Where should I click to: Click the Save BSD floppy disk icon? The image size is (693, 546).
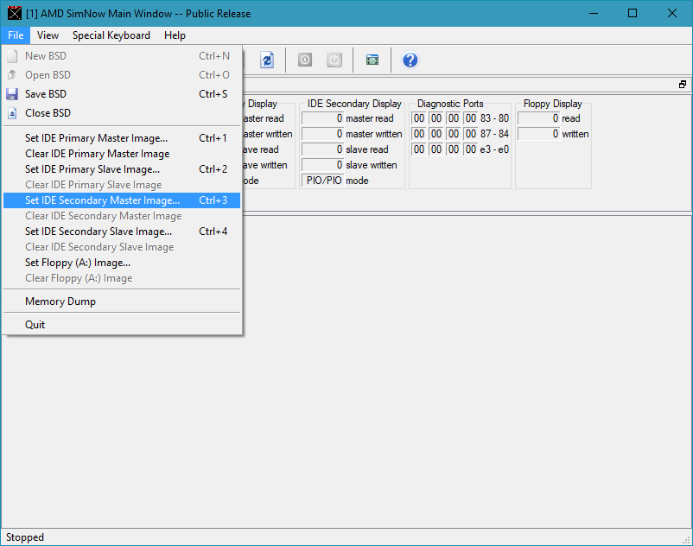(x=12, y=94)
